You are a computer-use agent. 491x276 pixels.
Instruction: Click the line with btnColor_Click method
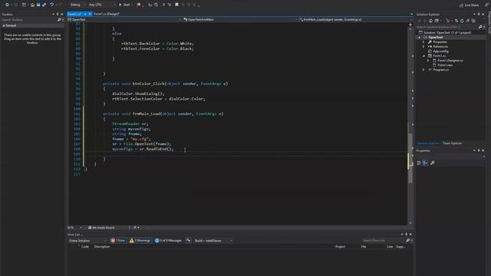(166, 84)
